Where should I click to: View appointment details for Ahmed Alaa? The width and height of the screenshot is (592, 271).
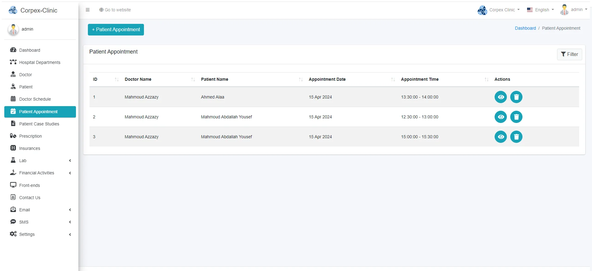(x=500, y=97)
